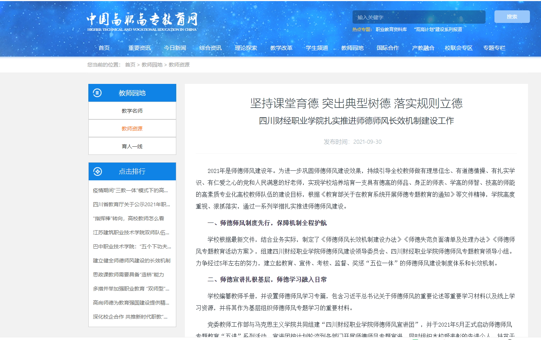
Task: Select 教学名师 in the sidebar
Action: pyautogui.click(x=132, y=110)
